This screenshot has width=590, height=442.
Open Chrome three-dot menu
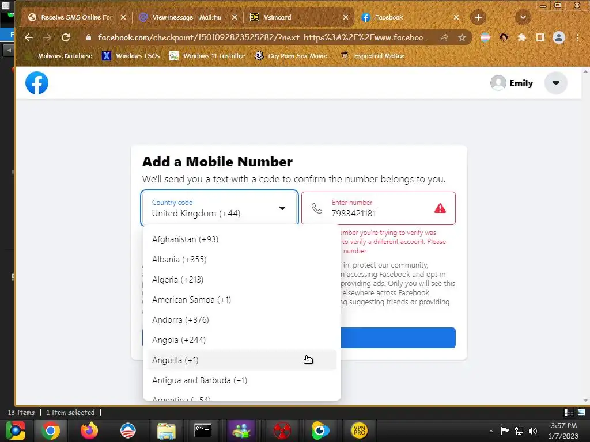tap(577, 37)
